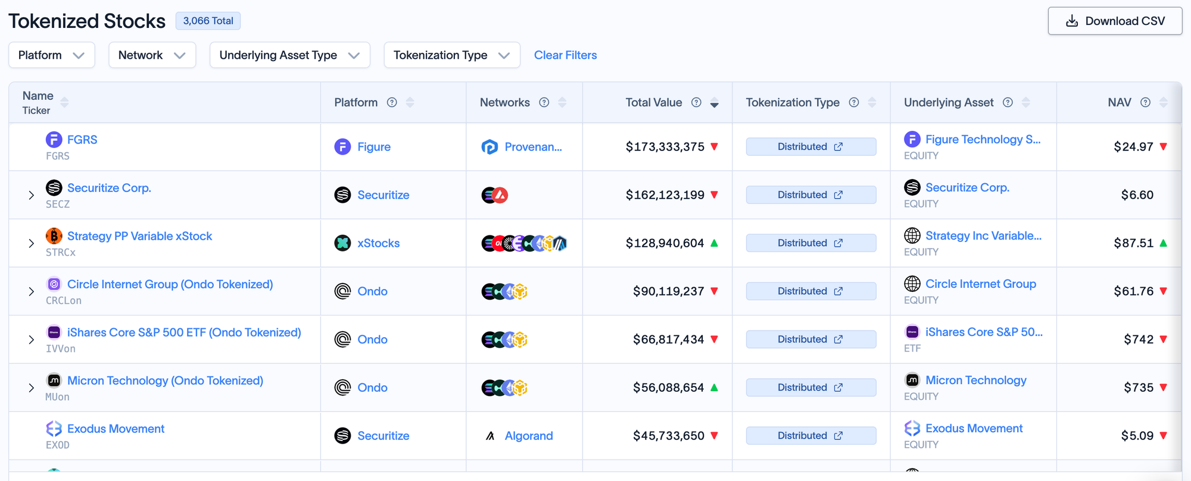Open Circle Internet Group (Ondo Tokenized) link
Screen dimensions: 1191x481
[170, 284]
